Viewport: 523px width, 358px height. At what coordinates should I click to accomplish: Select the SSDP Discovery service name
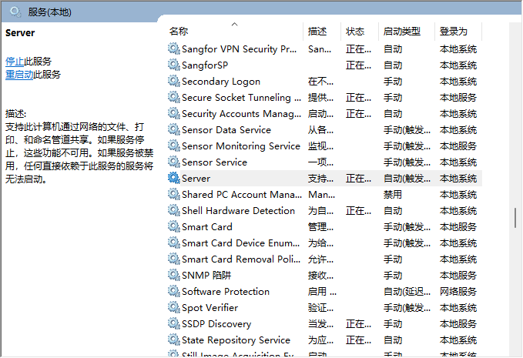pyautogui.click(x=216, y=324)
